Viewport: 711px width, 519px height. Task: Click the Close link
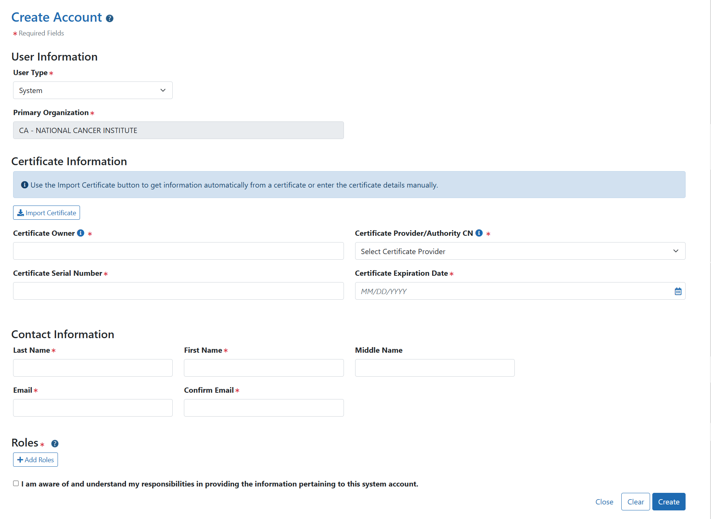coord(604,502)
